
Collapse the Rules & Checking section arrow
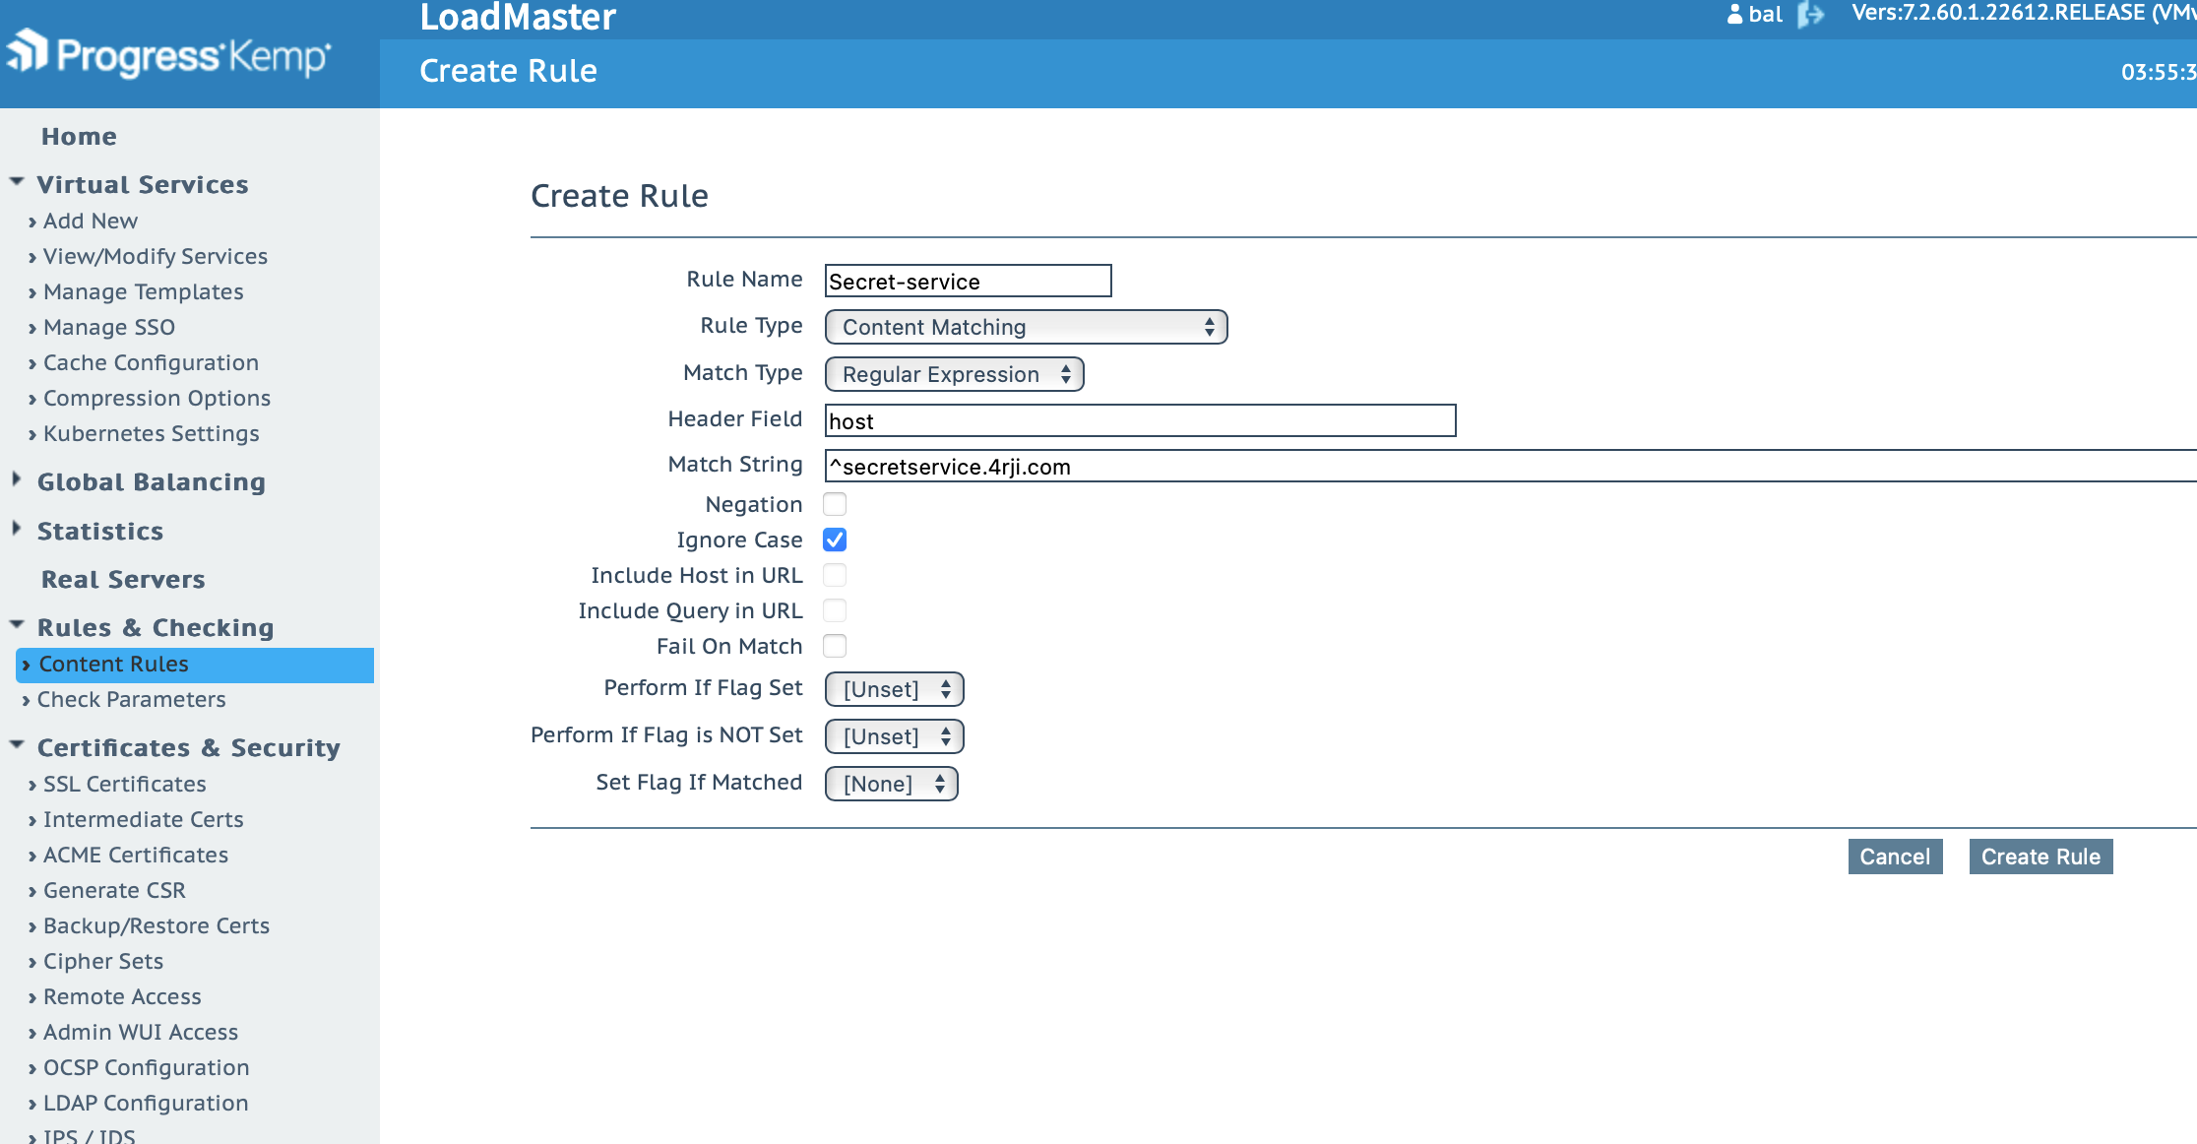(x=17, y=625)
